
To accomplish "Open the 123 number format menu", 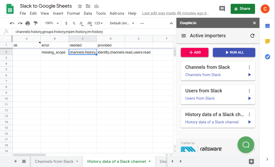I will (x=98, y=23).
